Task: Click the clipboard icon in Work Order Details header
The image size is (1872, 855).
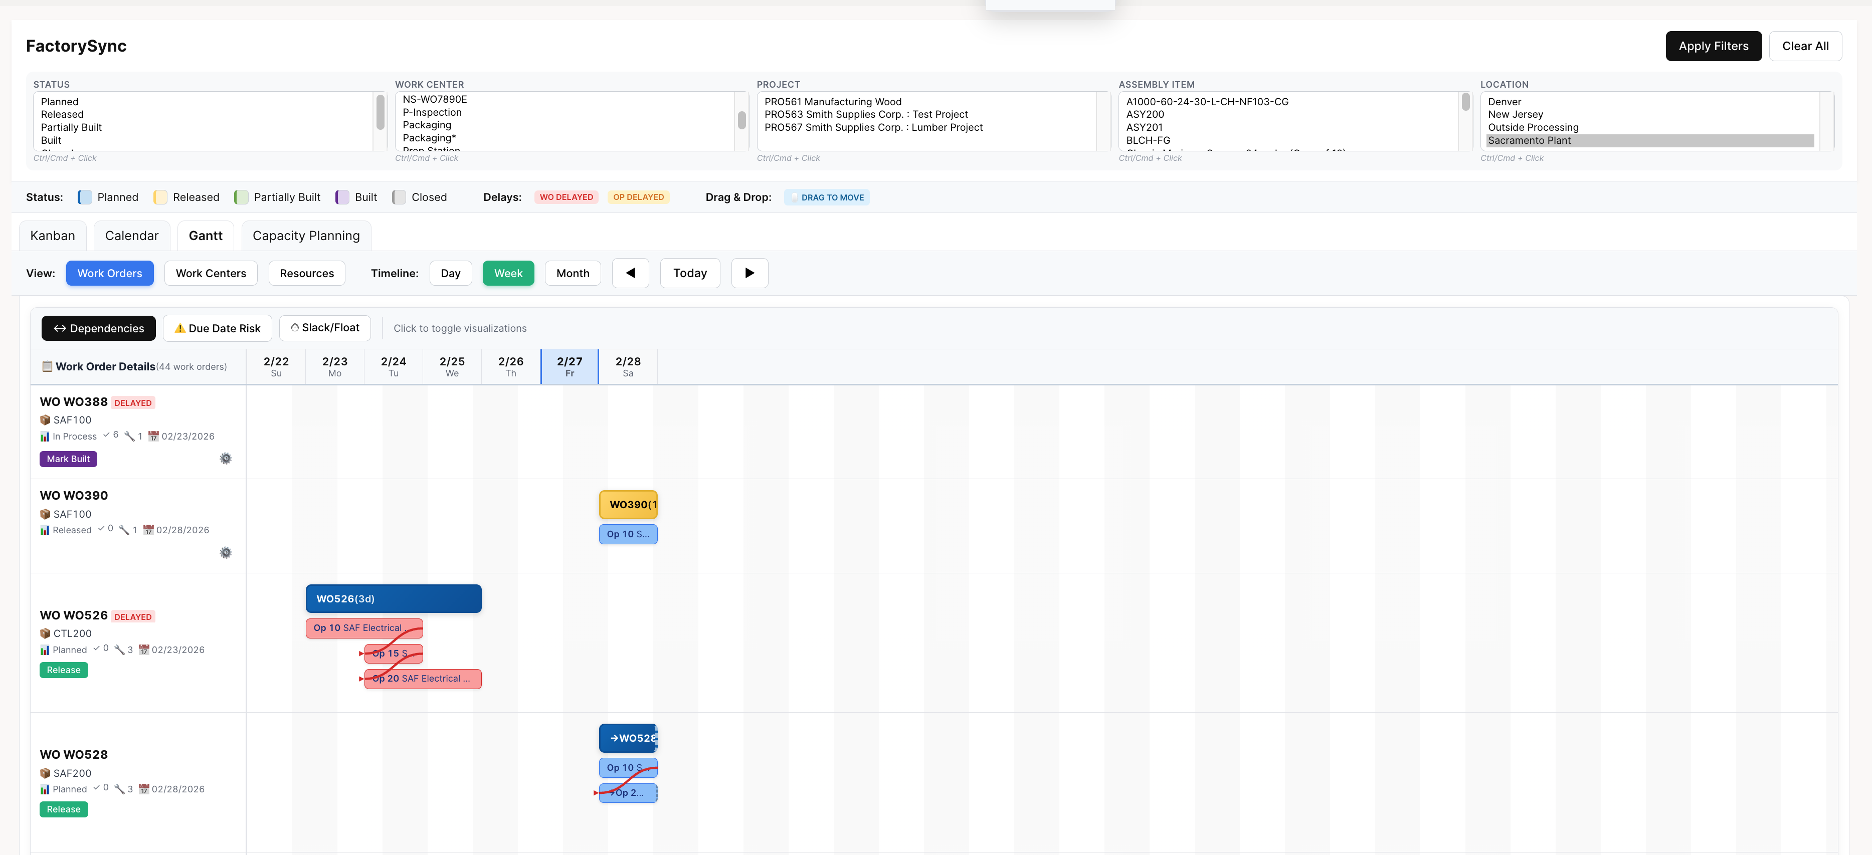Action: click(x=47, y=366)
